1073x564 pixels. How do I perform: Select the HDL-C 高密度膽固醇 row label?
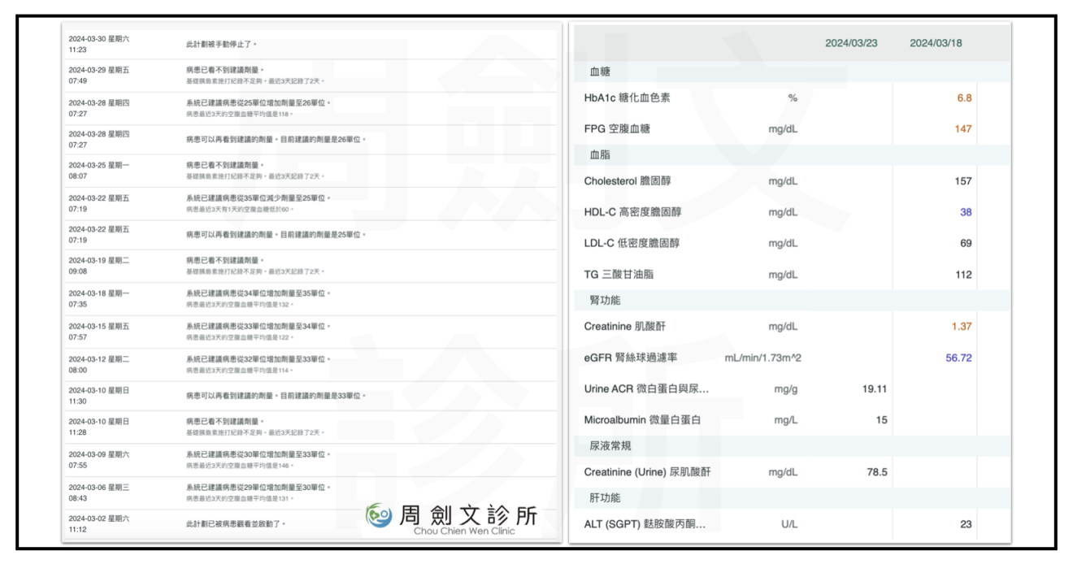(632, 212)
